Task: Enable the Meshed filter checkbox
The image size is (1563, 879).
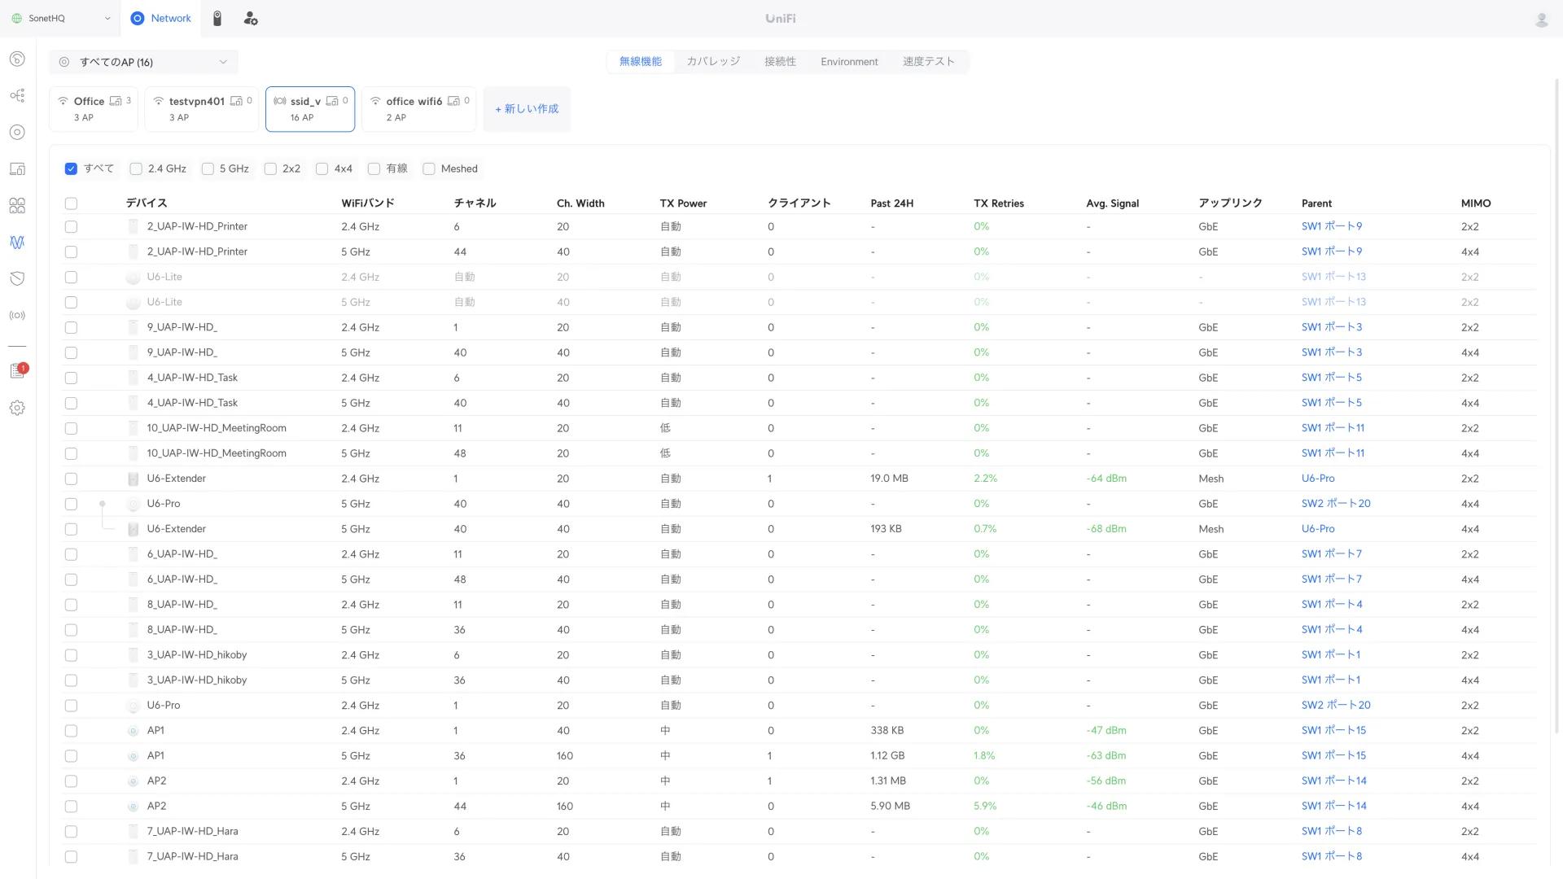Action: point(429,168)
